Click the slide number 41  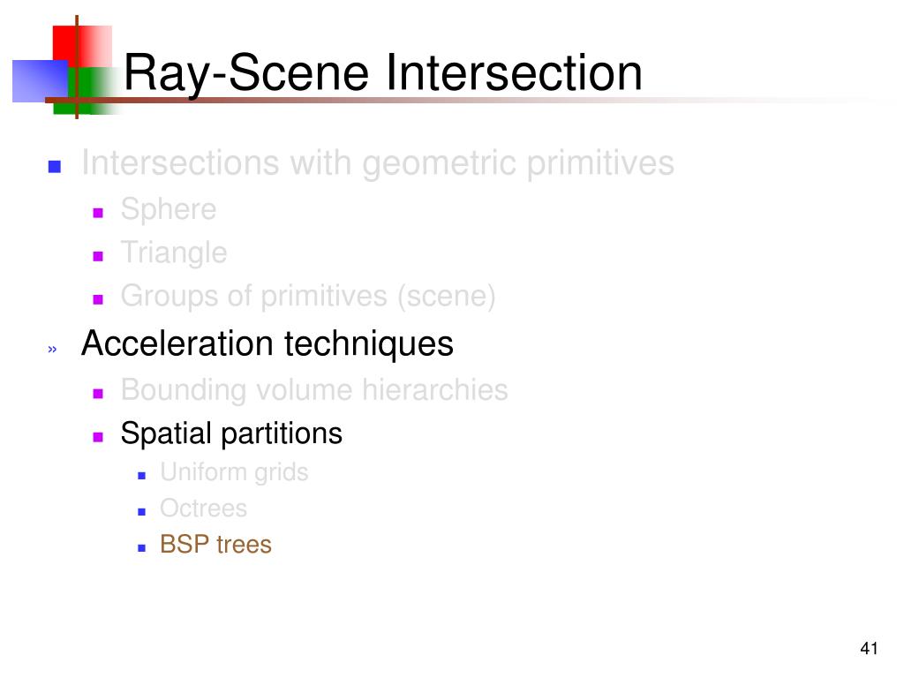(x=869, y=649)
